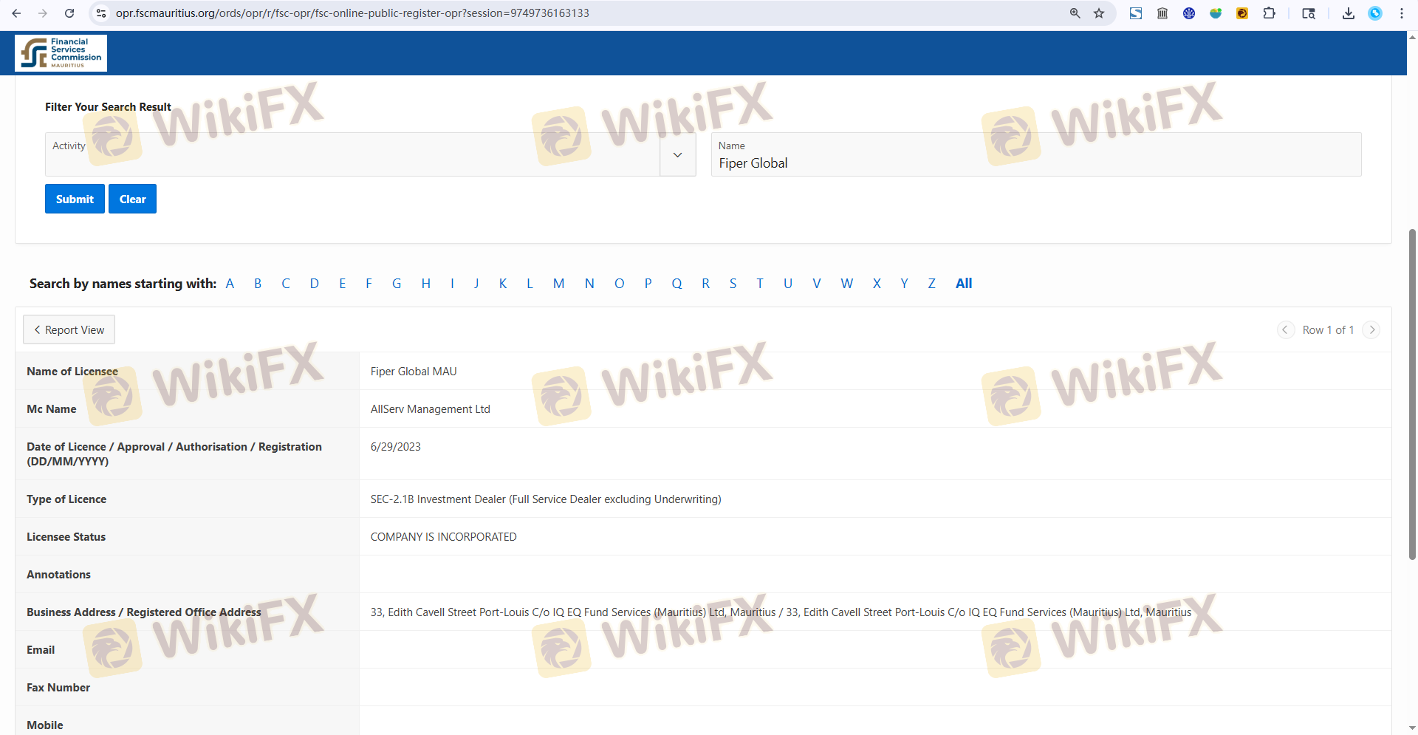The height and width of the screenshot is (735, 1418).
Task: Open the Chrome three-dot menu
Action: pos(1402,13)
